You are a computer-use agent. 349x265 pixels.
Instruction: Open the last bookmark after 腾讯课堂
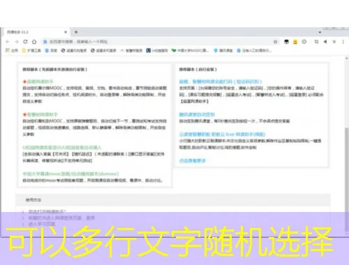pos(254,50)
